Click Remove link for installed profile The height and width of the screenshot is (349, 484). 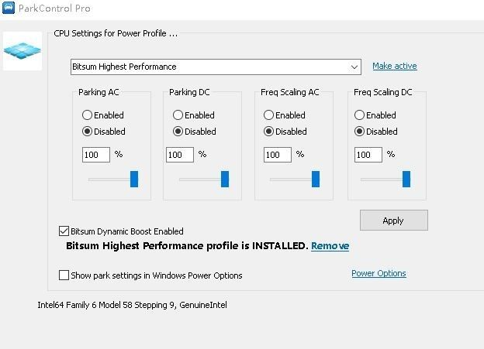[330, 246]
